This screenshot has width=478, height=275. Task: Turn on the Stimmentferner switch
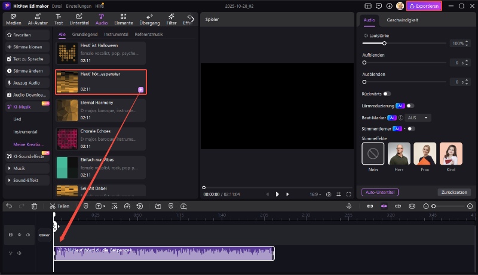410,128
